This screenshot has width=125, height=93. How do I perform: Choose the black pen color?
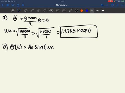click(x=77, y=11)
